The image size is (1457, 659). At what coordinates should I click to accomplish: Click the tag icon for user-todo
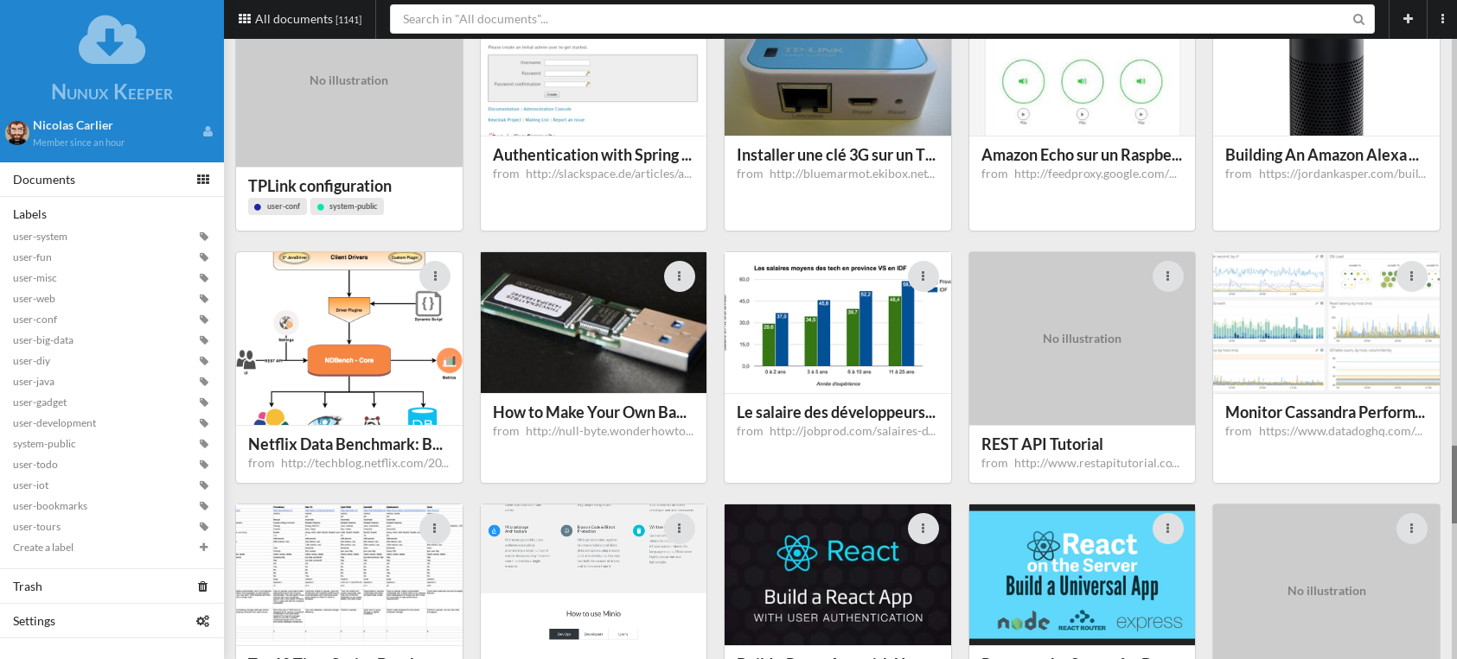tap(204, 465)
